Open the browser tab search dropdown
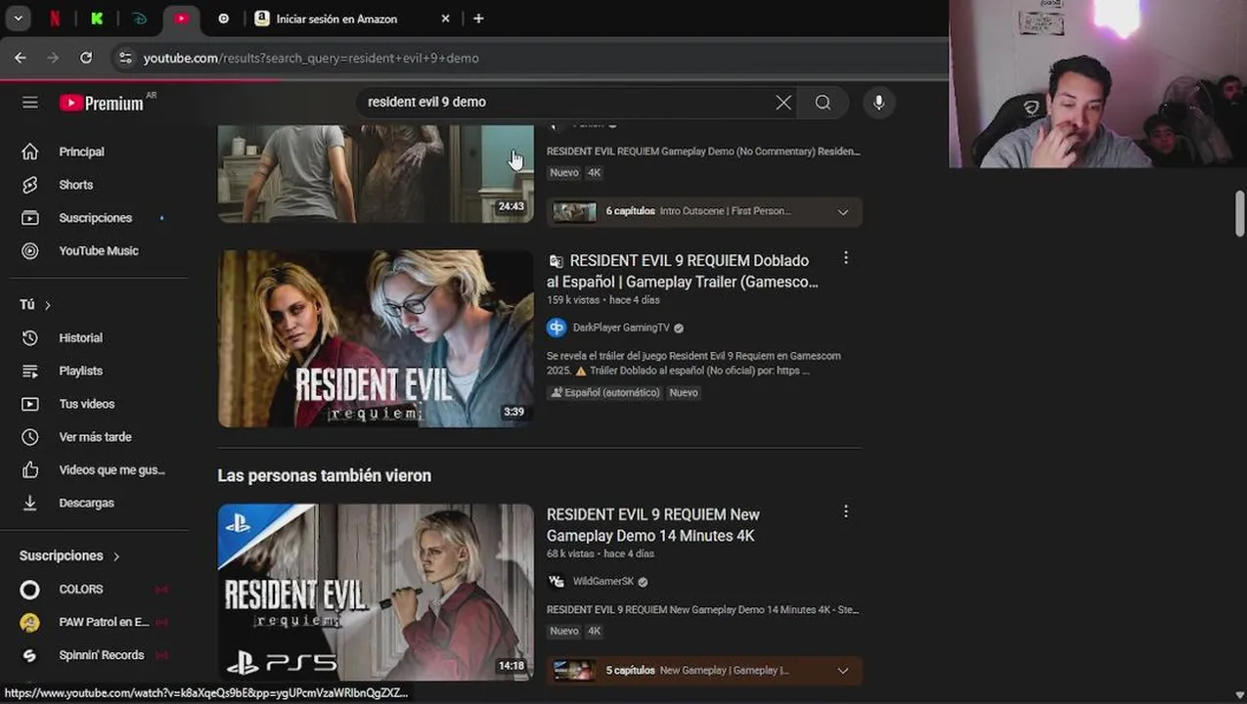The width and height of the screenshot is (1247, 704). (18, 19)
